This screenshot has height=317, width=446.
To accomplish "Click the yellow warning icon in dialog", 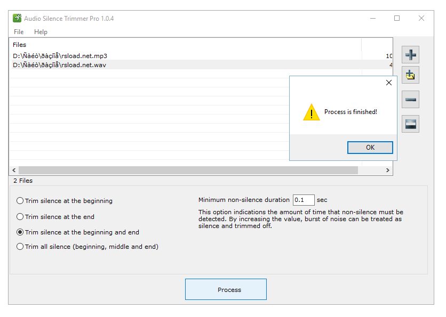I will click(x=312, y=112).
